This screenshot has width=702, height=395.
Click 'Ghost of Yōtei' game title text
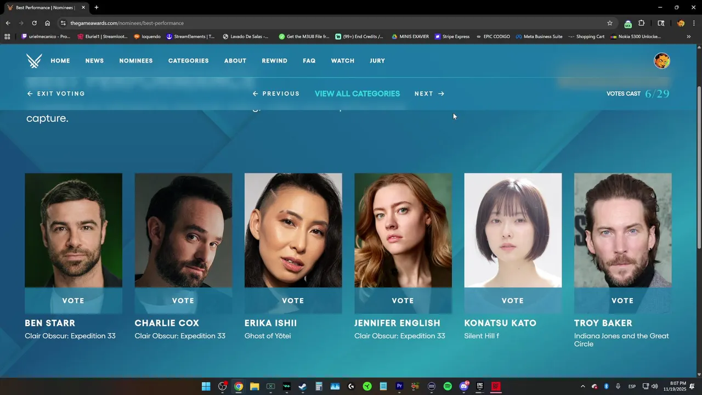pyautogui.click(x=268, y=336)
